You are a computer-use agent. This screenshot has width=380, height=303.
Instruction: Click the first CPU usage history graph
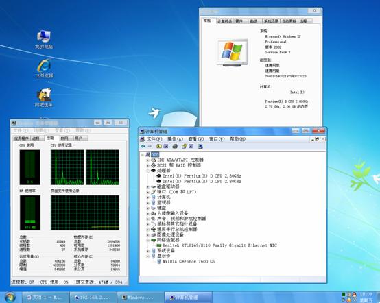tap(67, 167)
